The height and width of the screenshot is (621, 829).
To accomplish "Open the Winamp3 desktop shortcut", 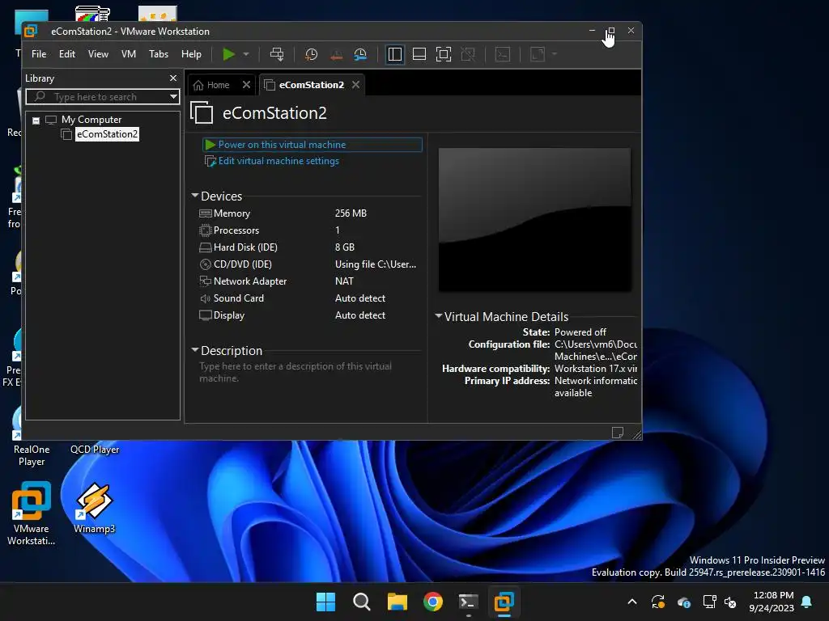I will coord(94,508).
